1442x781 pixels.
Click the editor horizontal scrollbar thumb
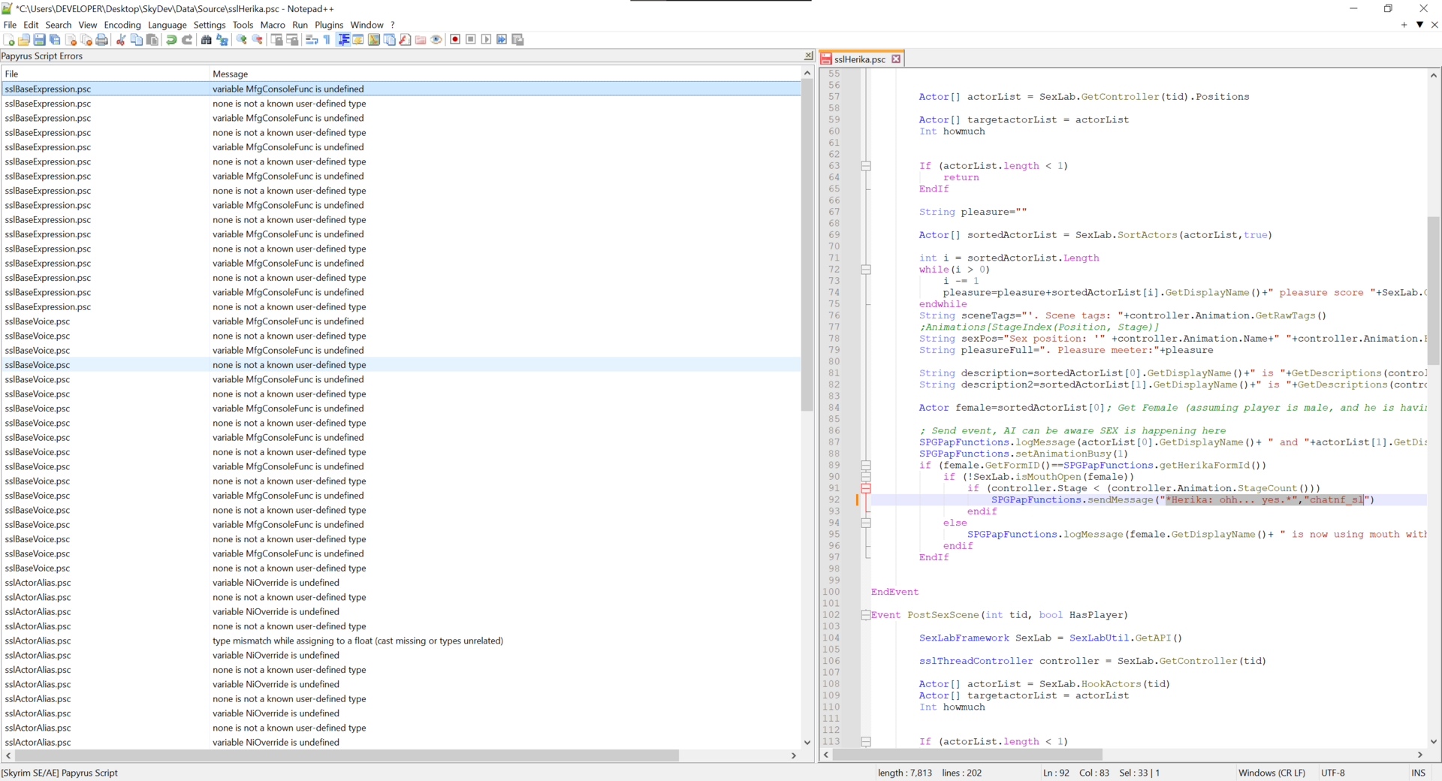967,755
